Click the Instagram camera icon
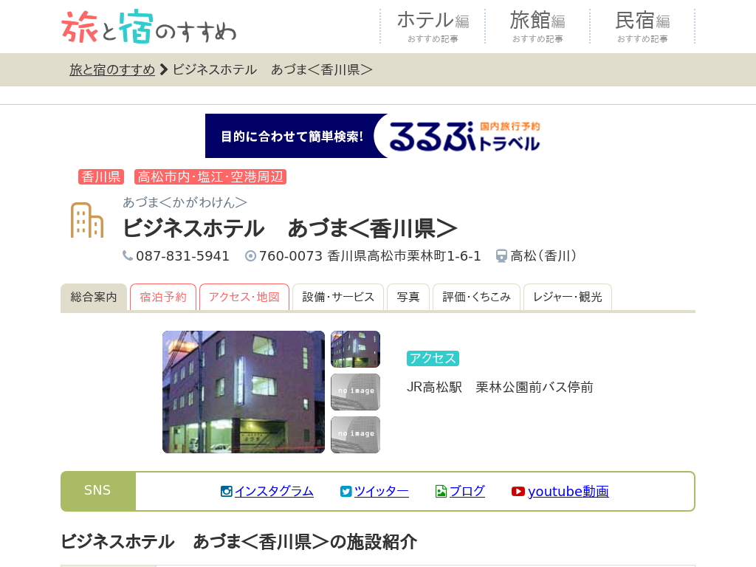Viewport: 756px width, 567px height. [226, 491]
